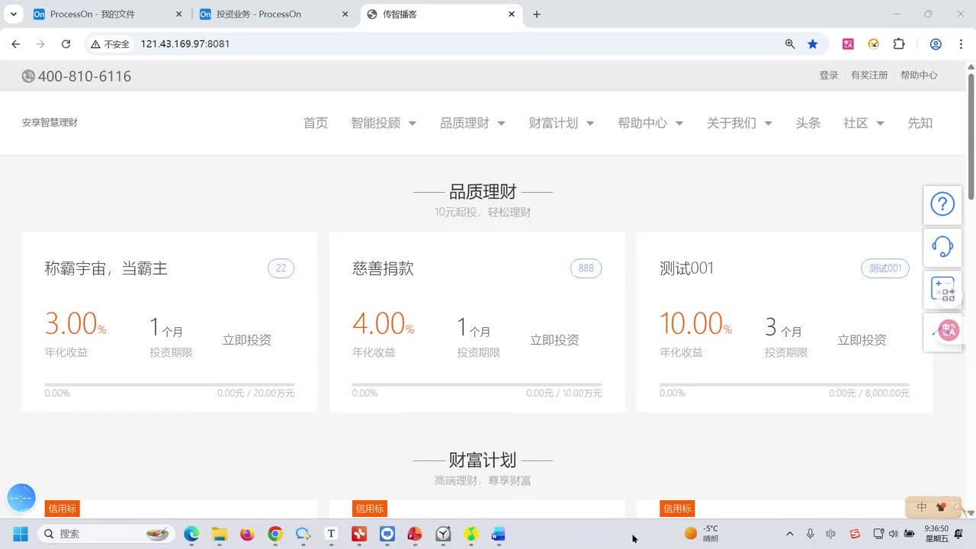Launch Firefox from taskbar
This screenshot has height=549, width=976.
point(247,534)
